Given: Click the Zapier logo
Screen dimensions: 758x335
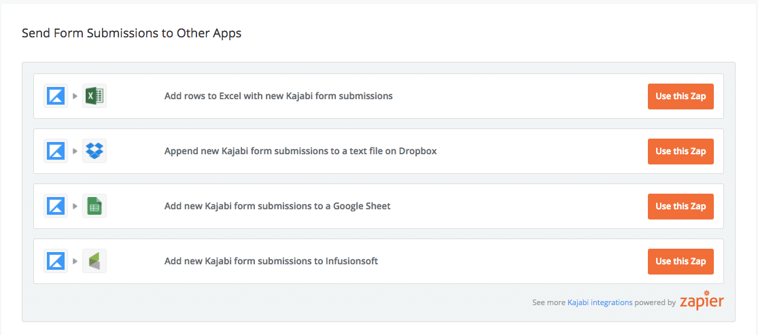Looking at the screenshot, I should (x=702, y=301).
